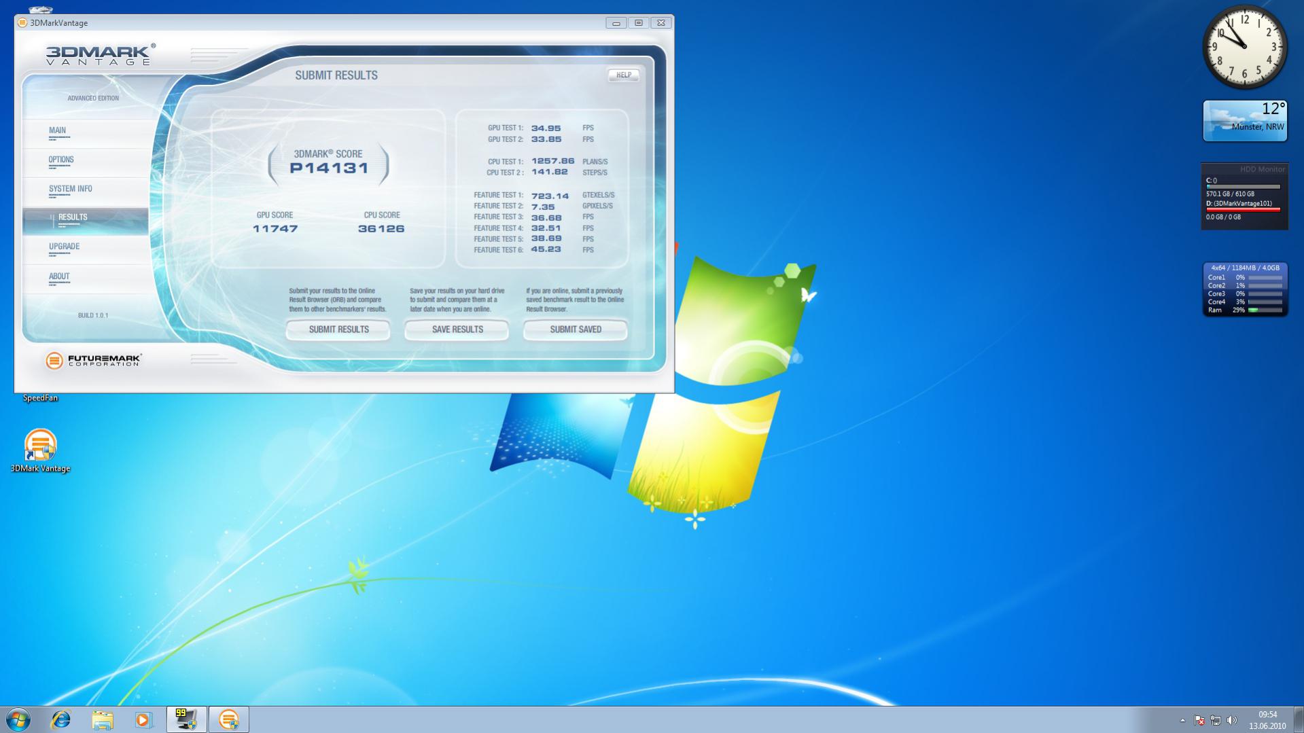Select the SpeedFan desktop icon label
The width and height of the screenshot is (1304, 733).
[40, 398]
